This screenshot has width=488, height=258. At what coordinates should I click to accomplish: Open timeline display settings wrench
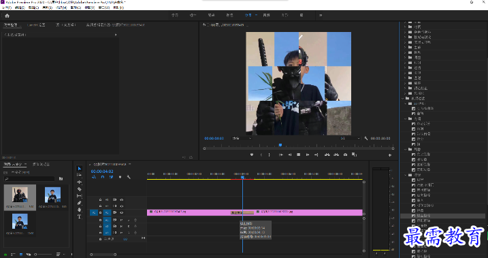click(129, 177)
